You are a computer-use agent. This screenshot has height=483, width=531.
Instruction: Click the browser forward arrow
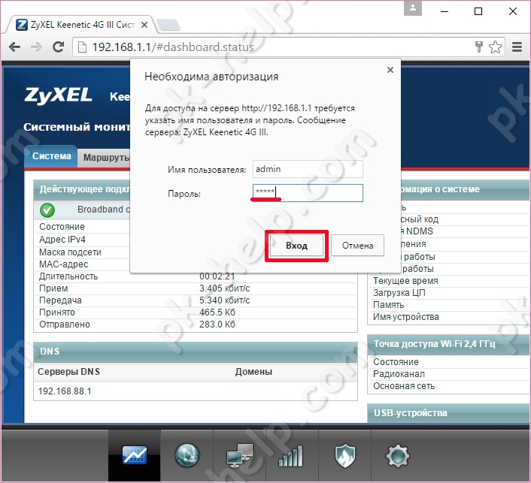pos(36,47)
